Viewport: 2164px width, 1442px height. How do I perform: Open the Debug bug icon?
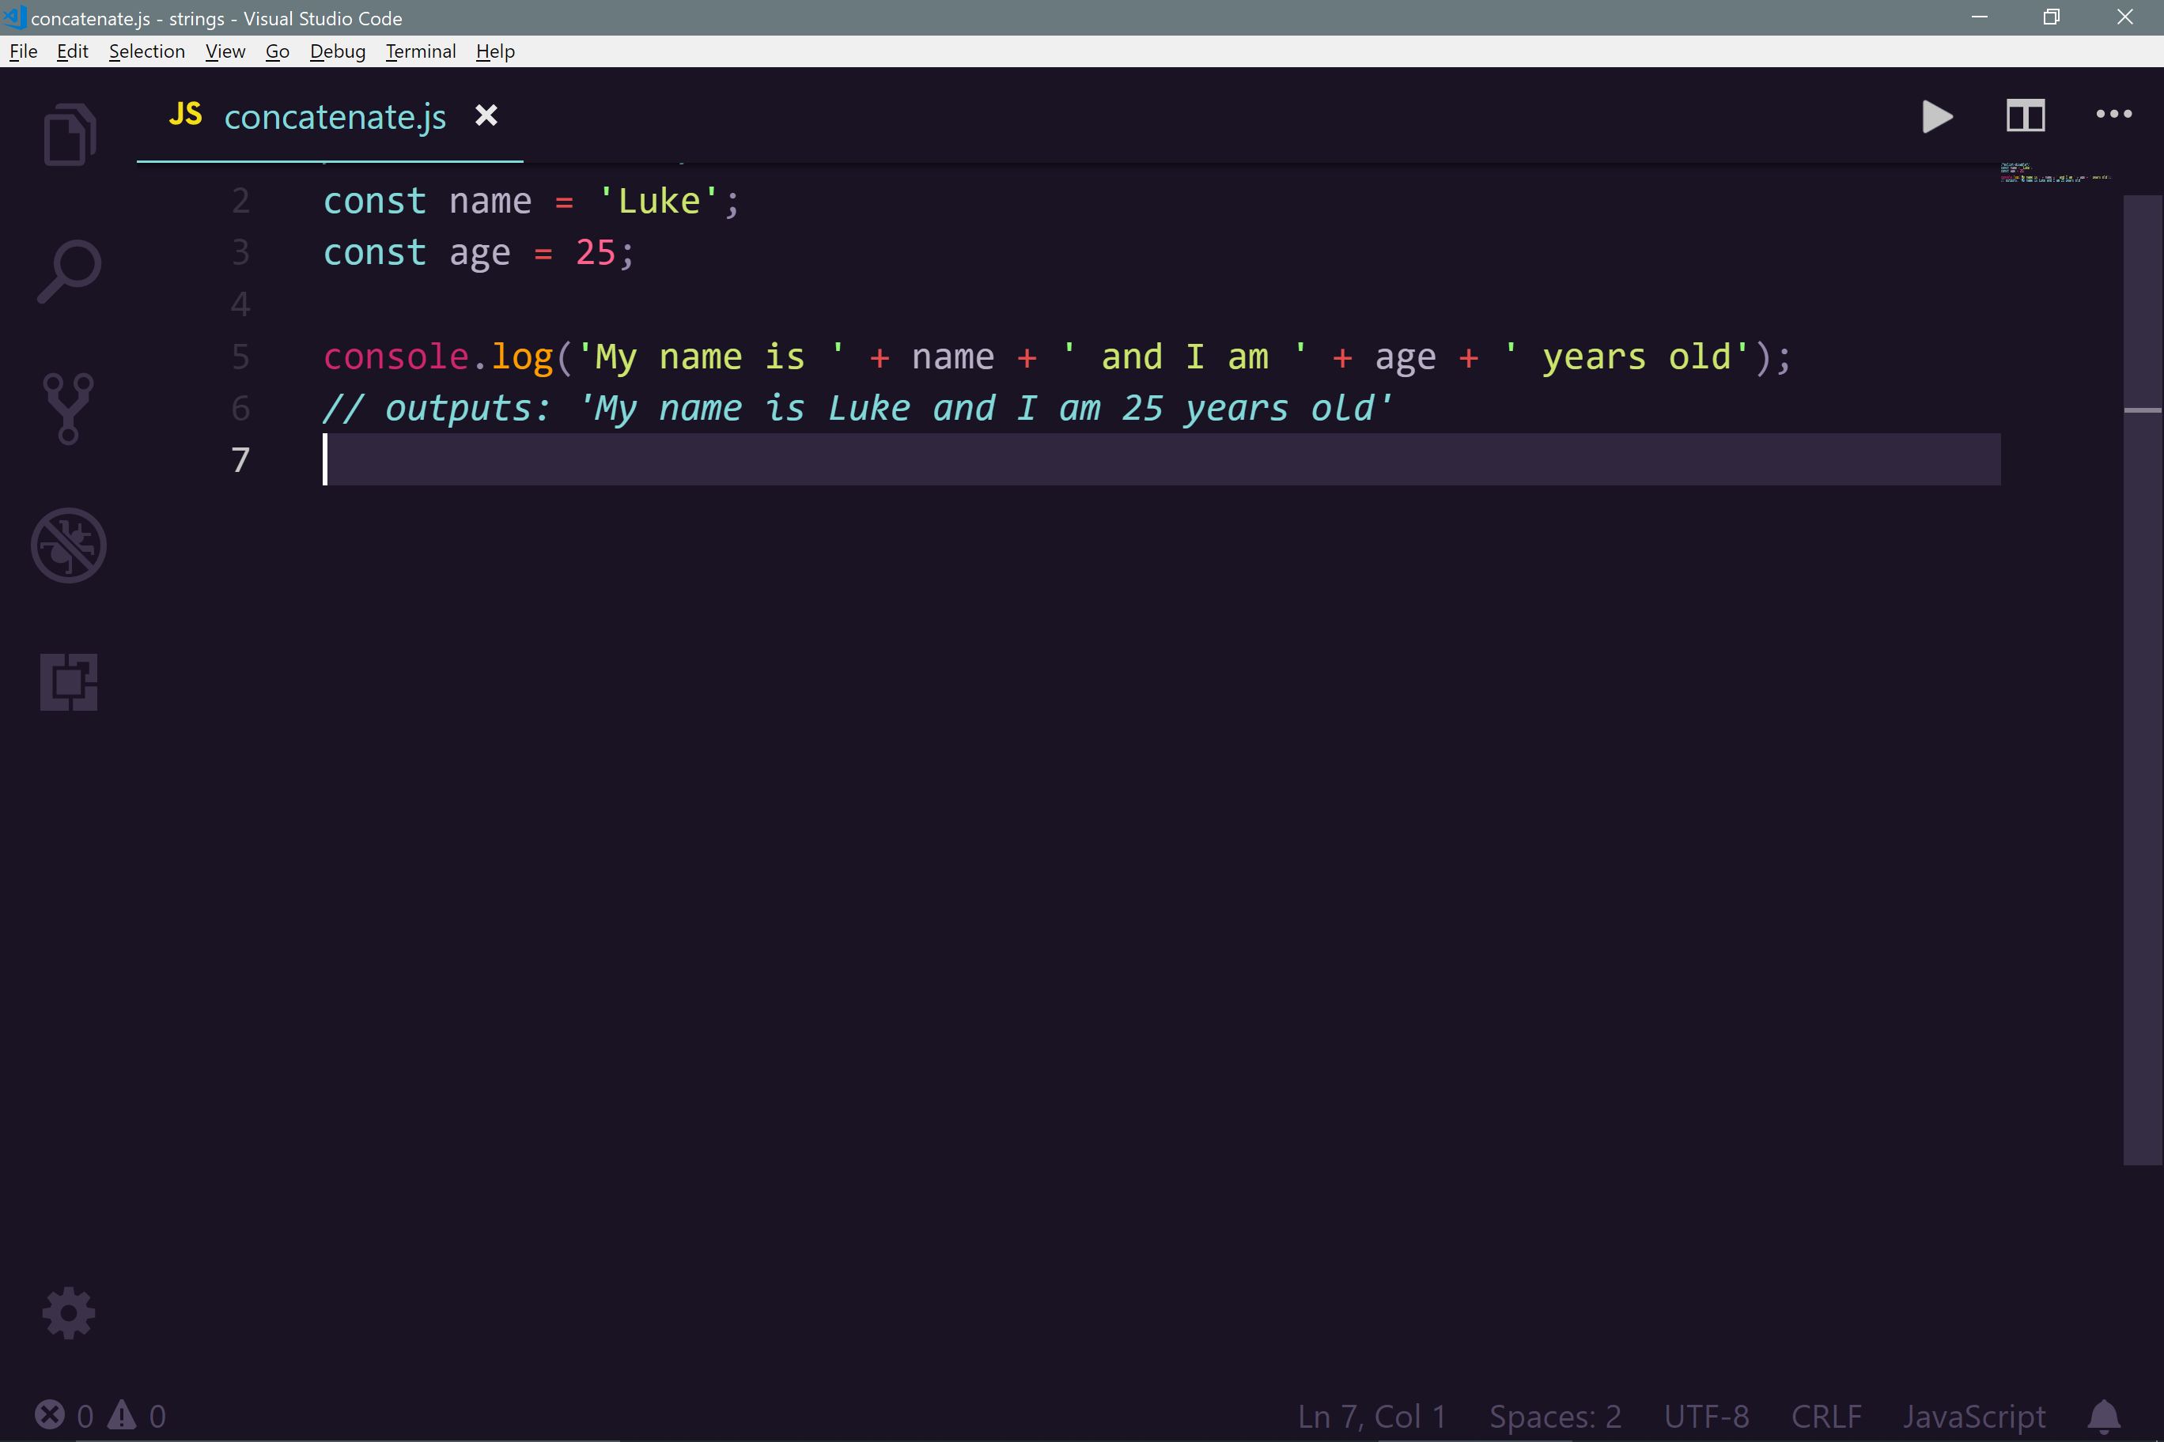pyautogui.click(x=69, y=545)
